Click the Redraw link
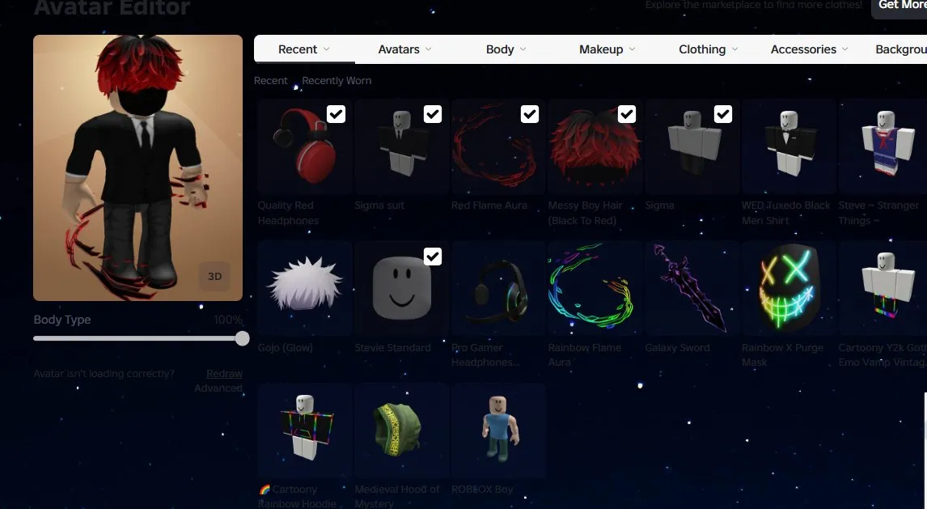 224,374
